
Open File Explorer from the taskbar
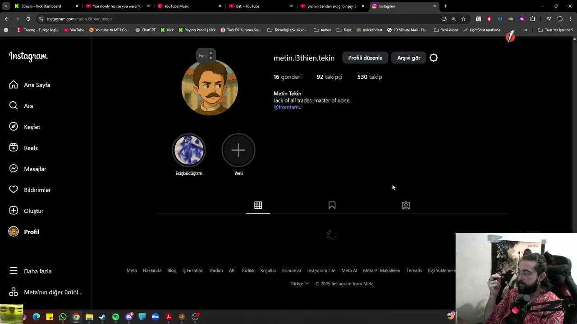pos(89,317)
